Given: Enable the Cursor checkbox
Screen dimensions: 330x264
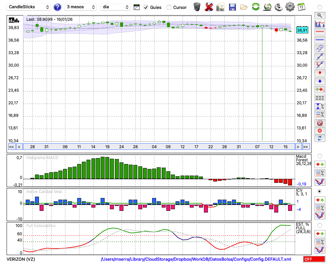Looking at the screenshot, I should pos(169,7).
